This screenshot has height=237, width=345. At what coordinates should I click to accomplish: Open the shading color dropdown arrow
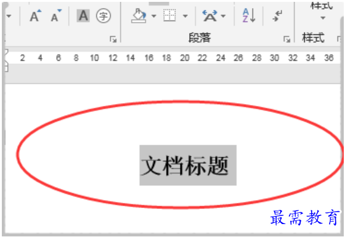[x=154, y=16]
